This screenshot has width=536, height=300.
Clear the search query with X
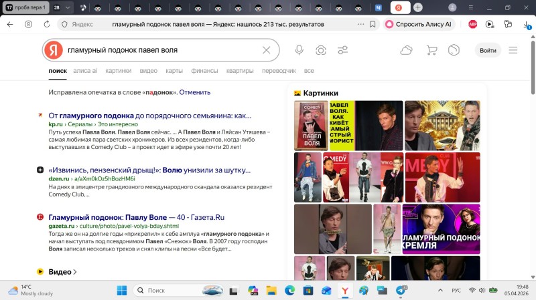tap(266, 50)
